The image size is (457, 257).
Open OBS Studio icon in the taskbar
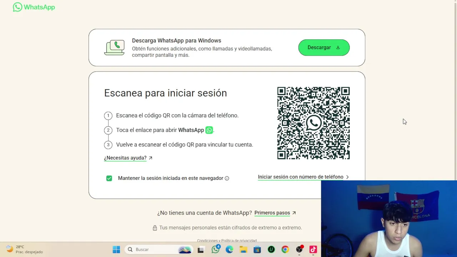coord(299,249)
